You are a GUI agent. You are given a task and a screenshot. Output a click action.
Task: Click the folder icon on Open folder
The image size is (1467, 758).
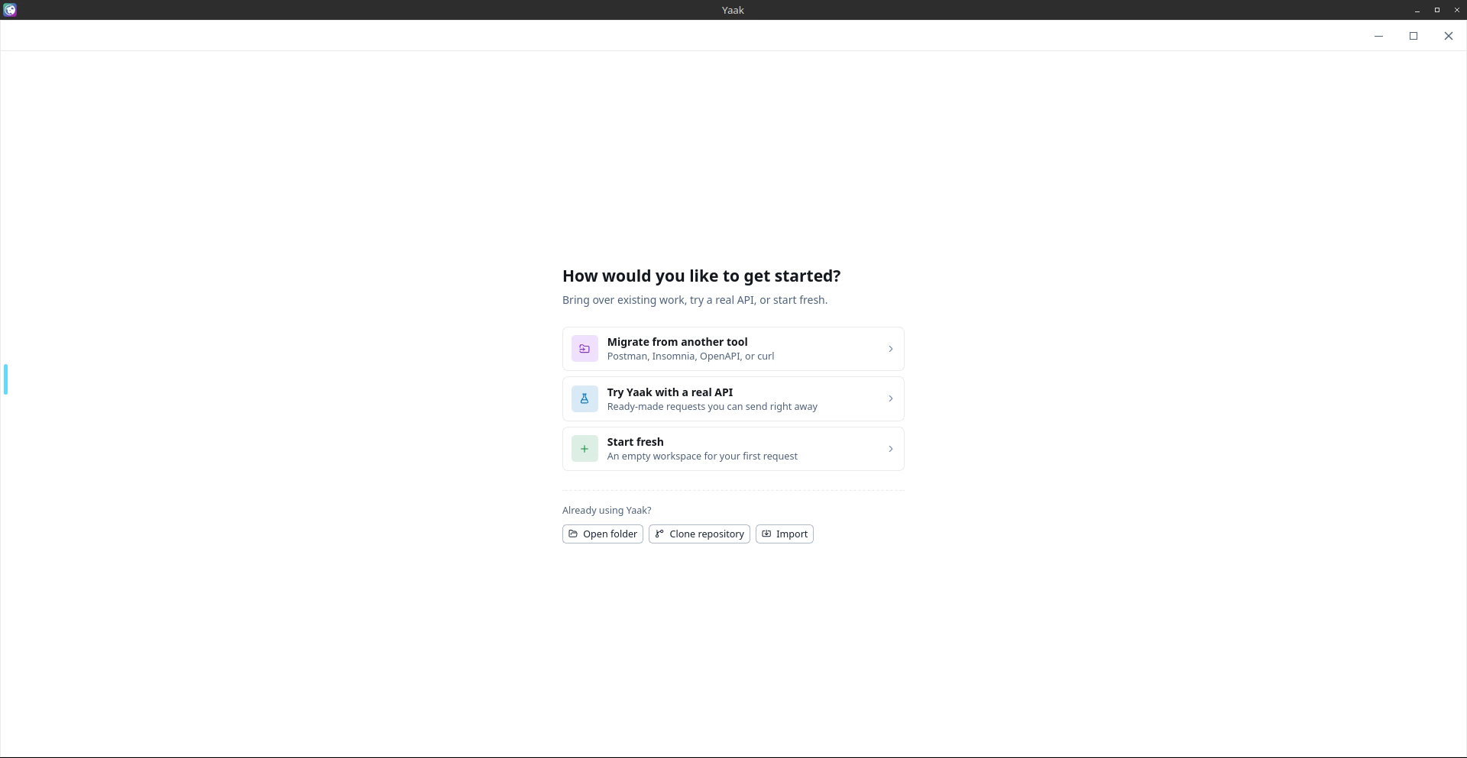(573, 534)
